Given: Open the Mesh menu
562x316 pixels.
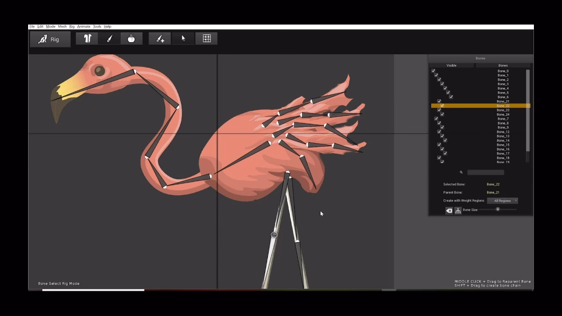Looking at the screenshot, I should [62, 26].
